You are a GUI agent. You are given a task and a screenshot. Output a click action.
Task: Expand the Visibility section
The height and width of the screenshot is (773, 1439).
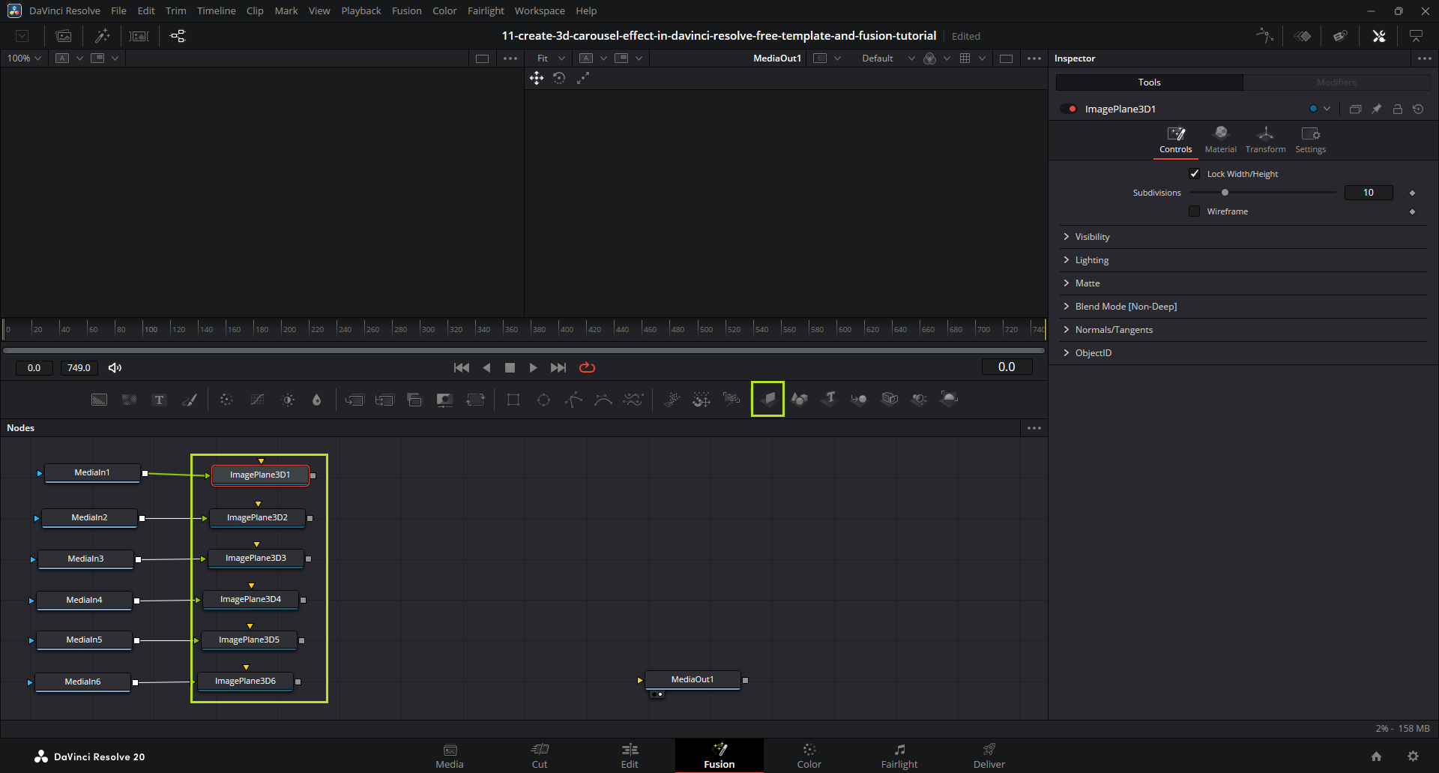click(x=1092, y=237)
